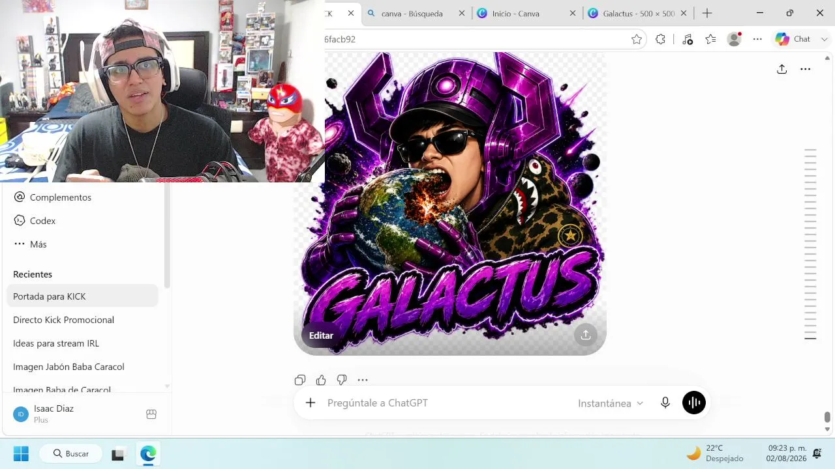Click the page vertical scrollbar thumb
This screenshot has width=835, height=469.
click(x=827, y=417)
